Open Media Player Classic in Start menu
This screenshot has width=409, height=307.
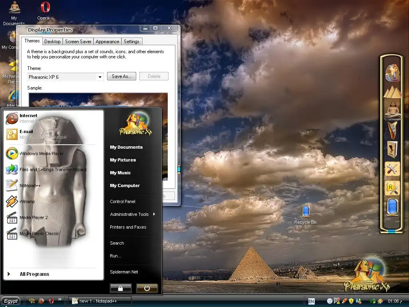click(54, 233)
